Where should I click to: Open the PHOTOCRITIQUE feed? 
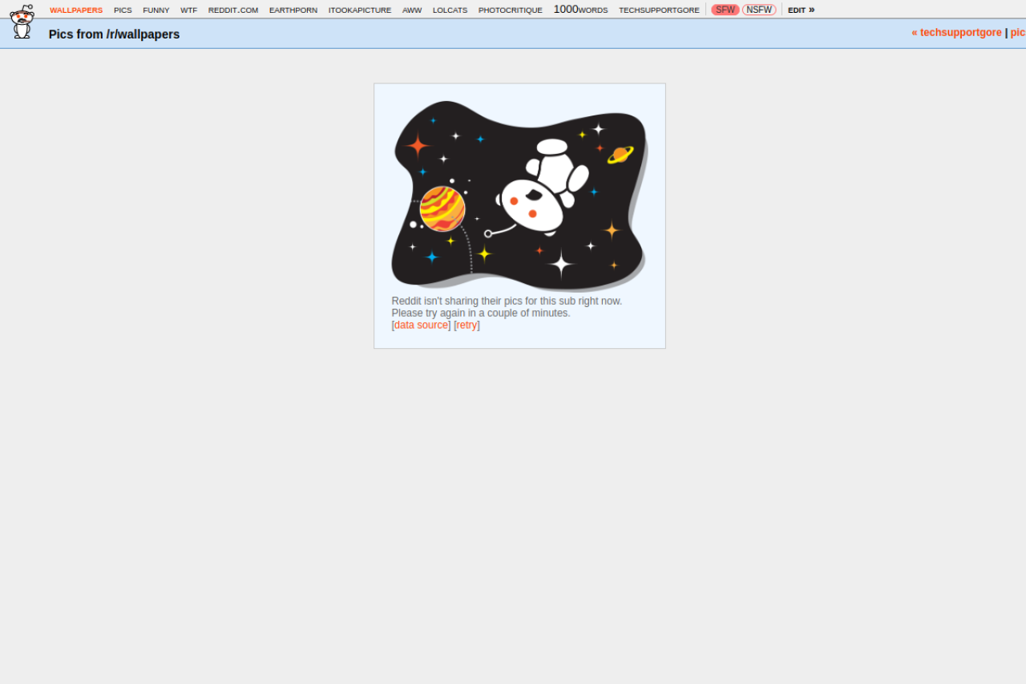(510, 10)
